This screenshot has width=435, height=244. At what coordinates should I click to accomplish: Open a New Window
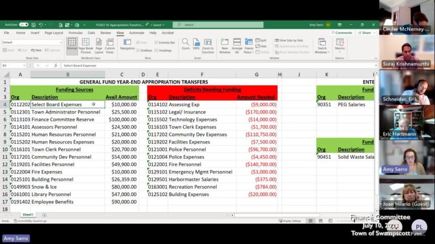click(x=225, y=45)
